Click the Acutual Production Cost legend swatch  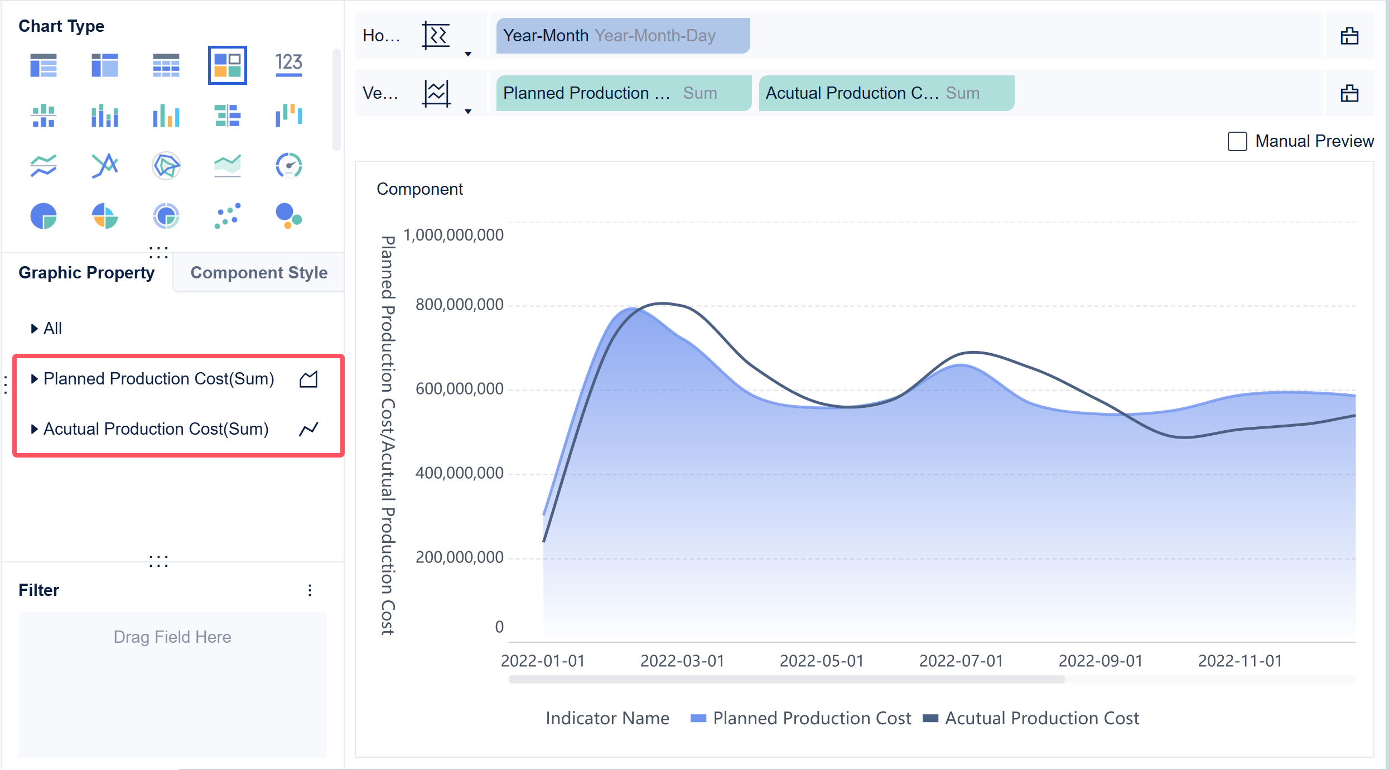click(930, 718)
